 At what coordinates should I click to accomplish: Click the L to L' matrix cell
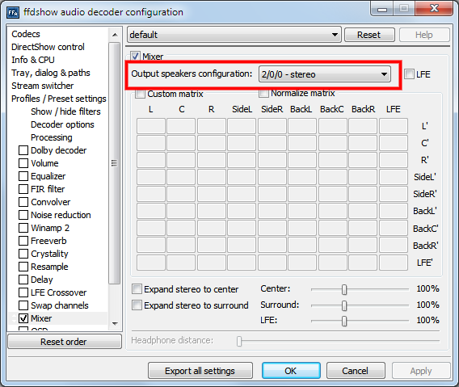[x=151, y=126]
